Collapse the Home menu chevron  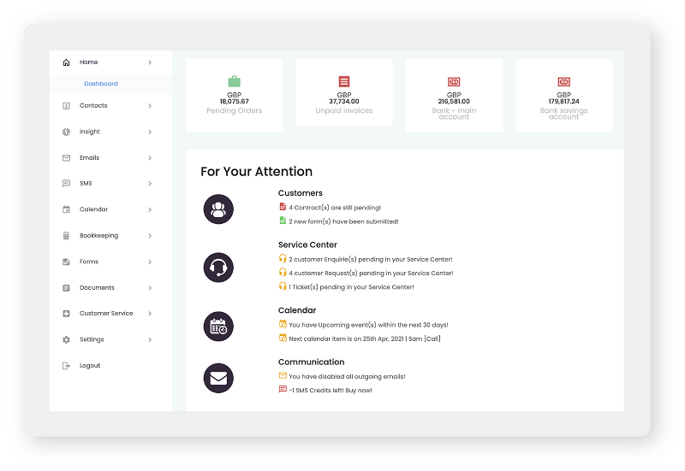150,62
